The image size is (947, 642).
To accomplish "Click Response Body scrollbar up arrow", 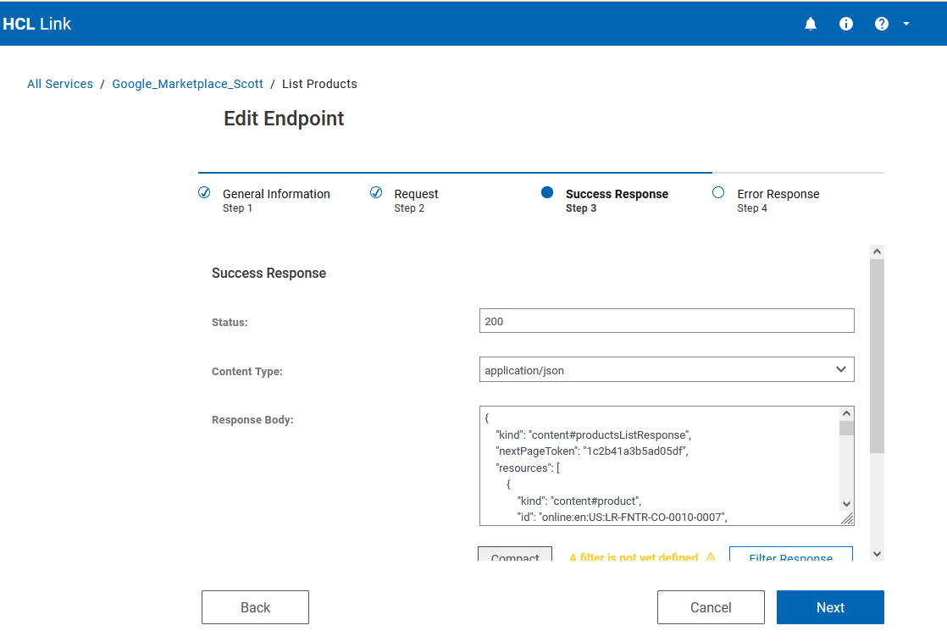I will [846, 413].
